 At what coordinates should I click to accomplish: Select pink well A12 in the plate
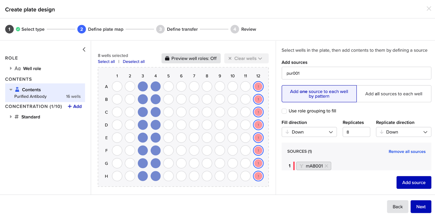pyautogui.click(x=258, y=86)
